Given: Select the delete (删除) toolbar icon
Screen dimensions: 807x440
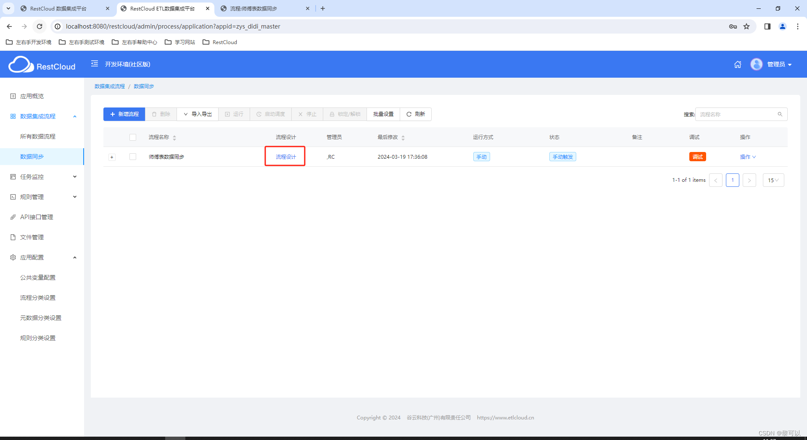Looking at the screenshot, I should (x=161, y=114).
